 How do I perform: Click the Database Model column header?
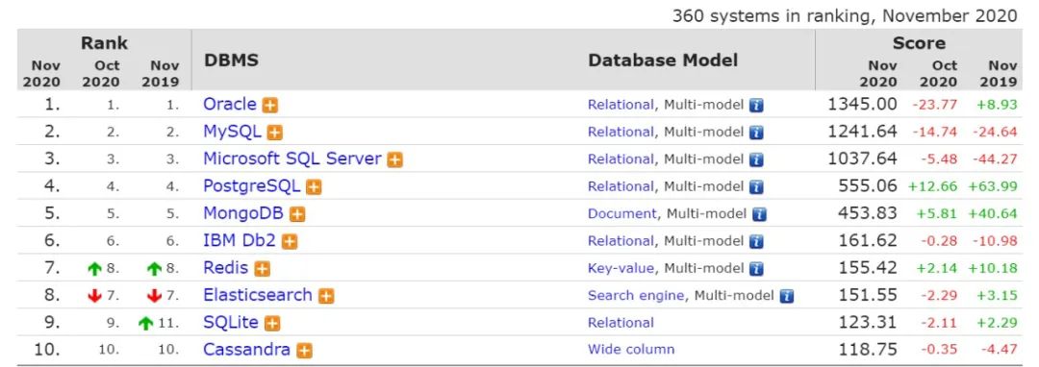tap(663, 61)
